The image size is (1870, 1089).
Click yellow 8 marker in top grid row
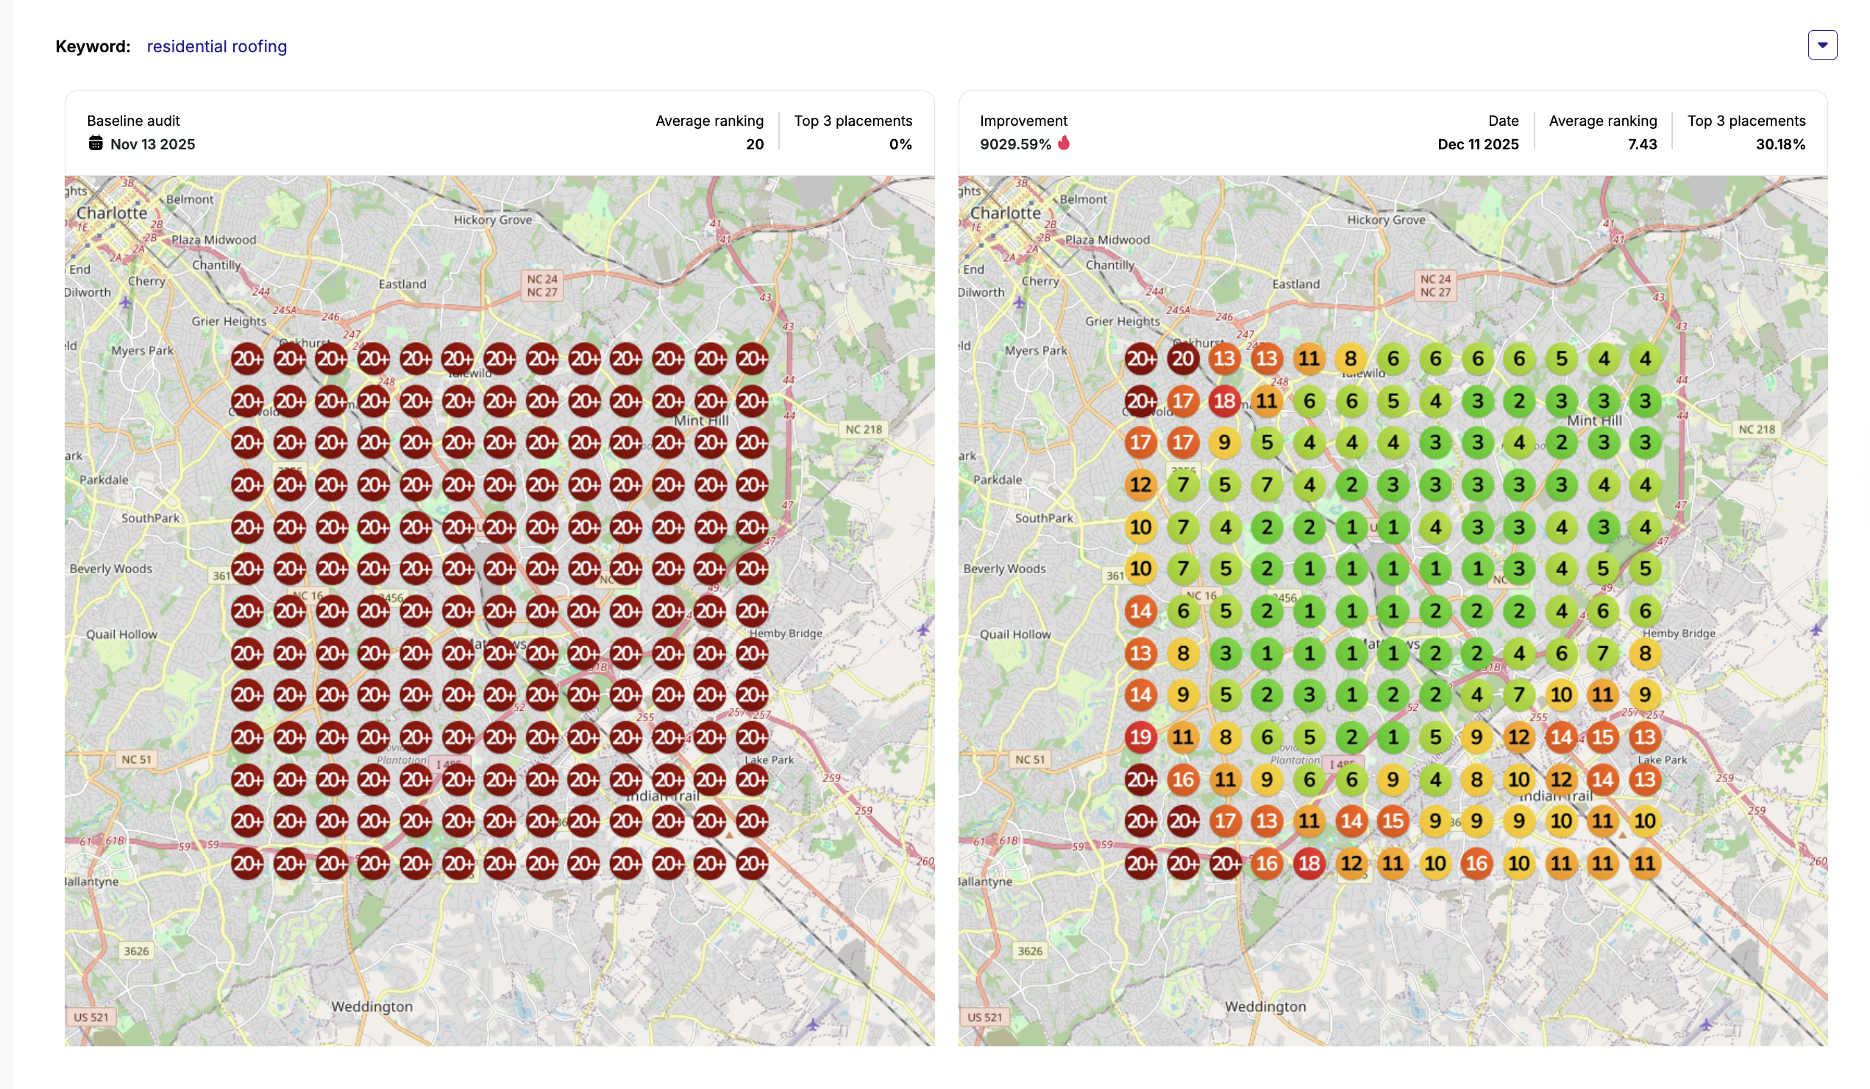coord(1351,359)
